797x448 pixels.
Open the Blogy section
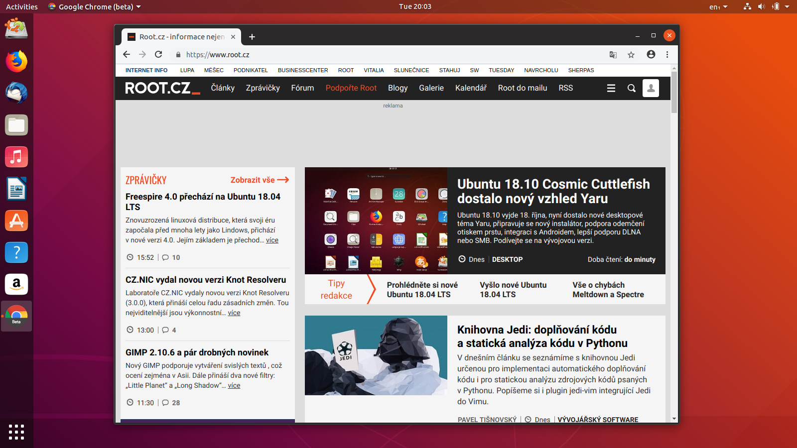click(x=398, y=88)
